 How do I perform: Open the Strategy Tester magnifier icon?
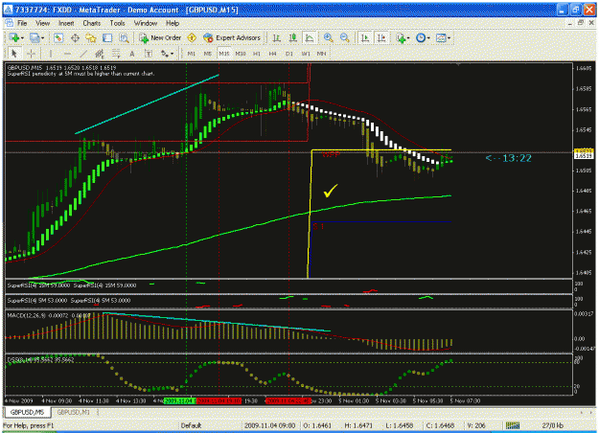pyautogui.click(x=124, y=37)
